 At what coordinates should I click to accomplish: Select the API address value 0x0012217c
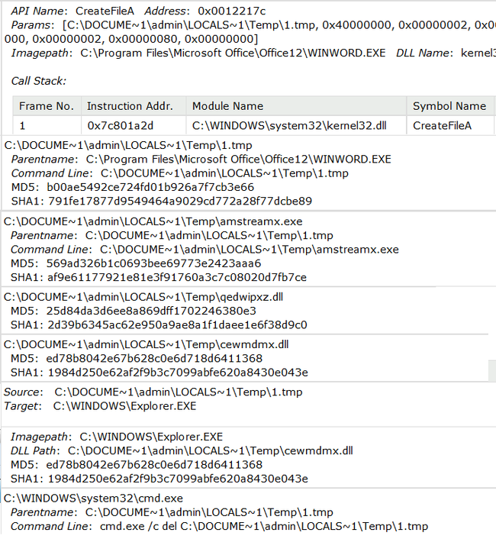[231, 11]
